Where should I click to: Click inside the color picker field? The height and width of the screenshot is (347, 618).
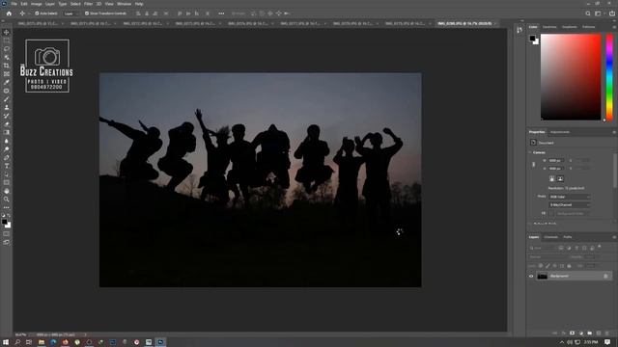click(571, 77)
